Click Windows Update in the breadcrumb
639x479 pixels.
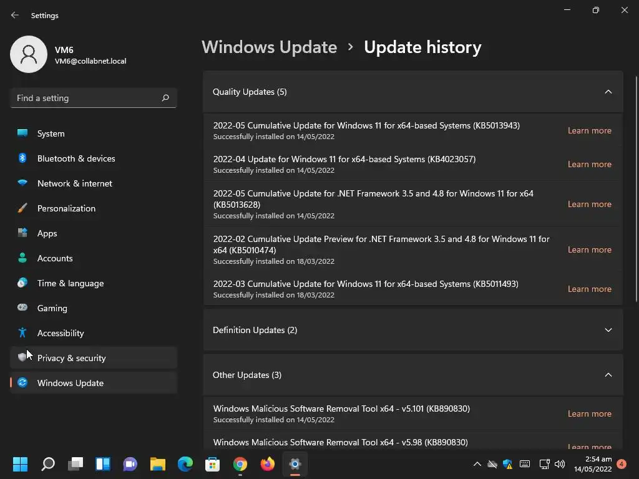(270, 47)
